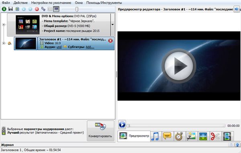Expand Заголовок #1 tree node
Screen dimensions: 241x153
click(4, 43)
